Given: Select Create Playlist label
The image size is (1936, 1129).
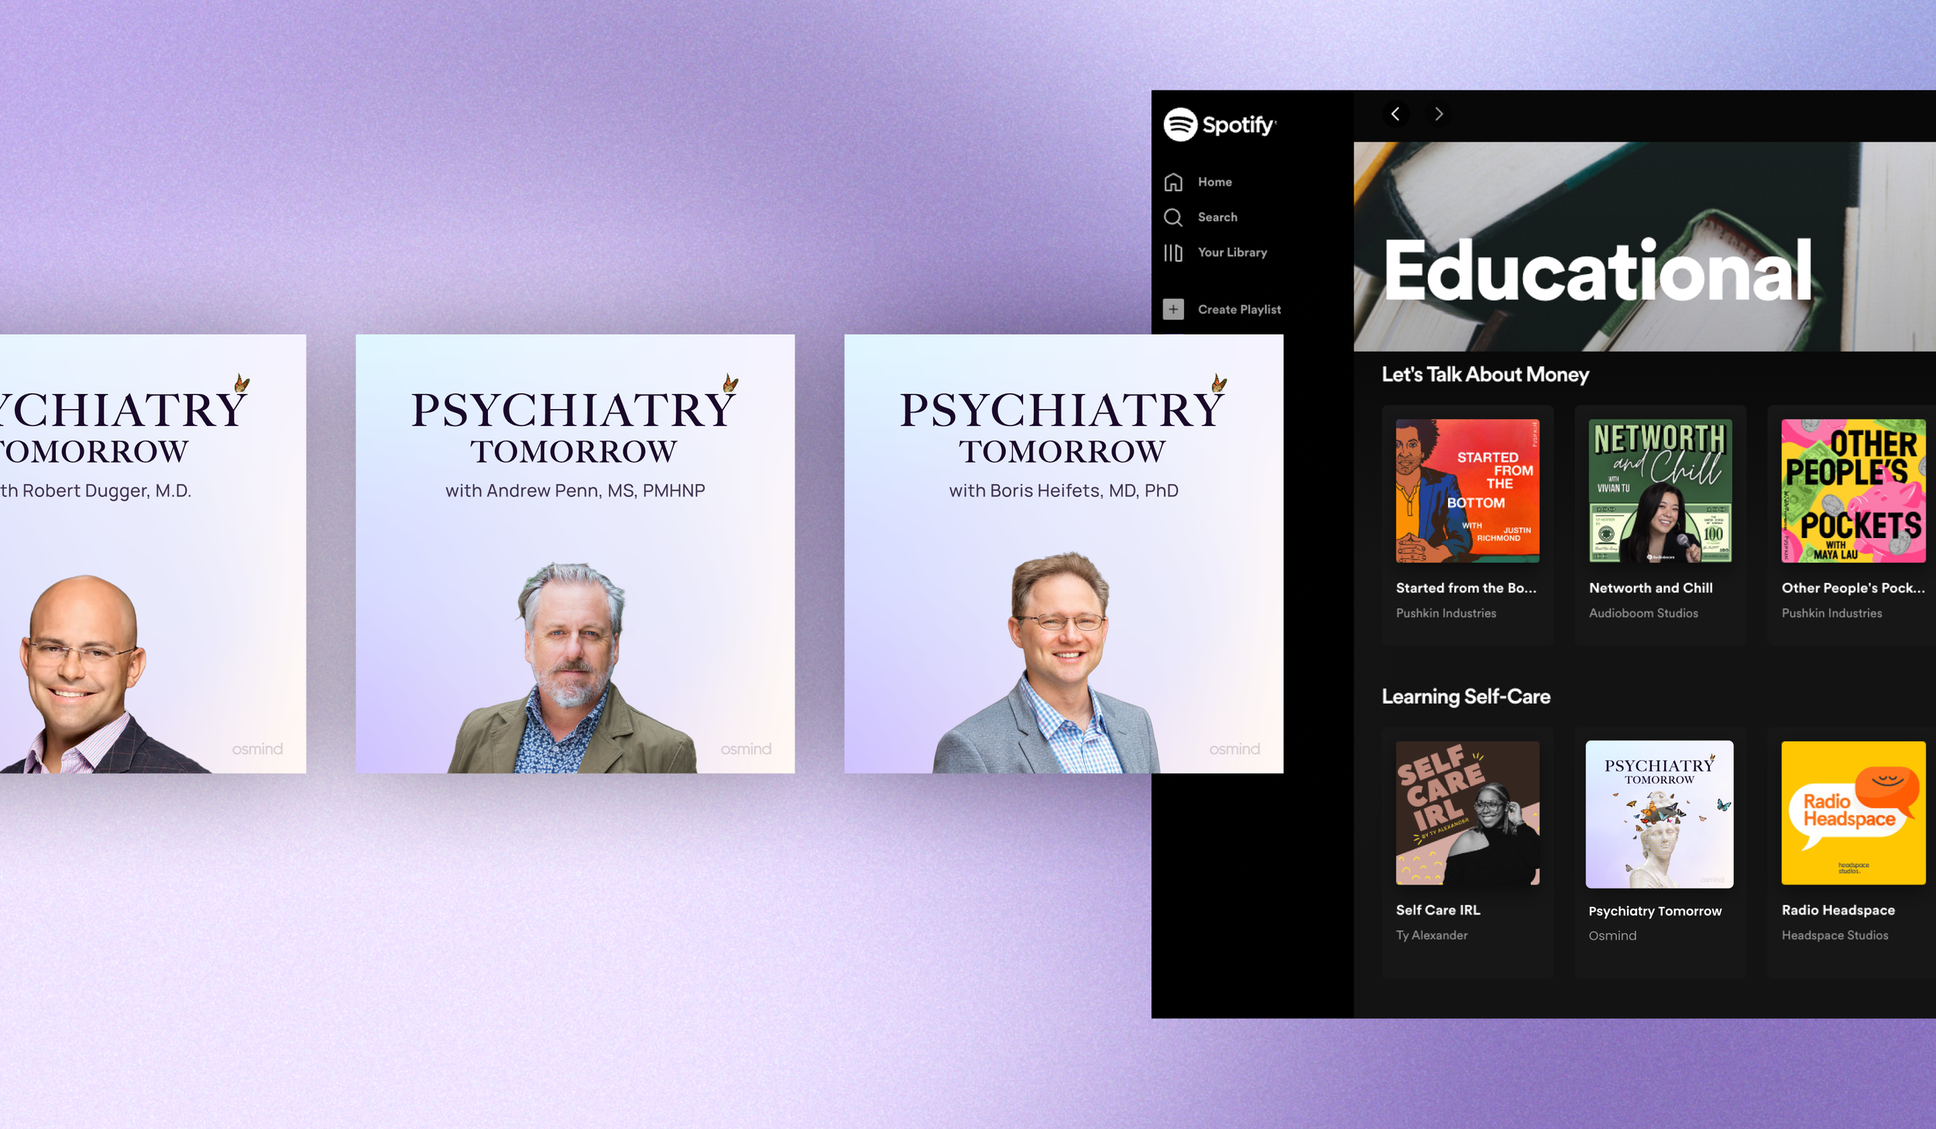Looking at the screenshot, I should click(x=1239, y=310).
